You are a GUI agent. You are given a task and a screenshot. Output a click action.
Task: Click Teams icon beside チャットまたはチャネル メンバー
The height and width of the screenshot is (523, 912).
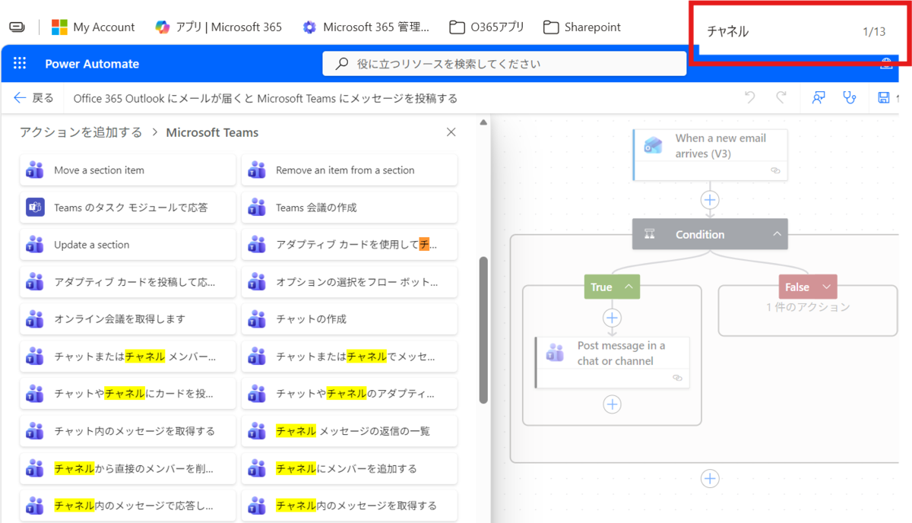tap(35, 357)
